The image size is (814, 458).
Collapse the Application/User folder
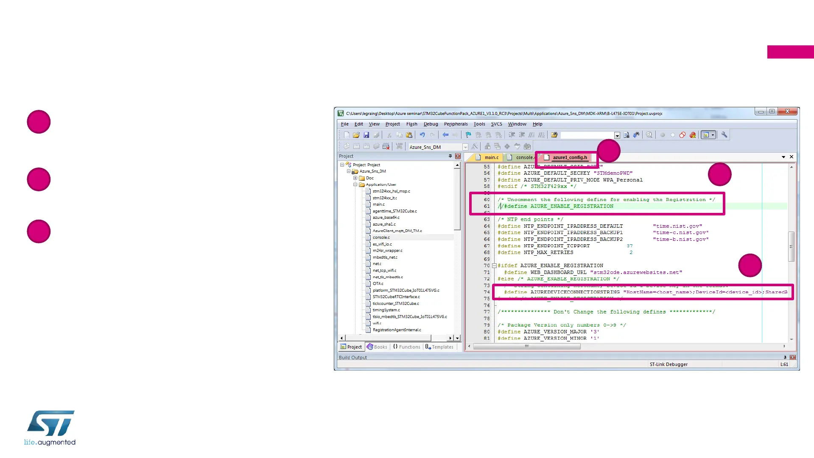[x=355, y=184]
